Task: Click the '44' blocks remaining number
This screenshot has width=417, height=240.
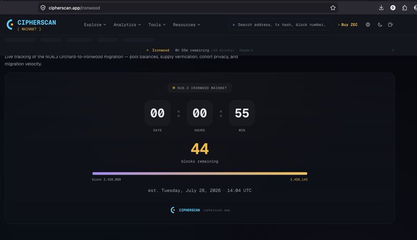Action: point(200,149)
